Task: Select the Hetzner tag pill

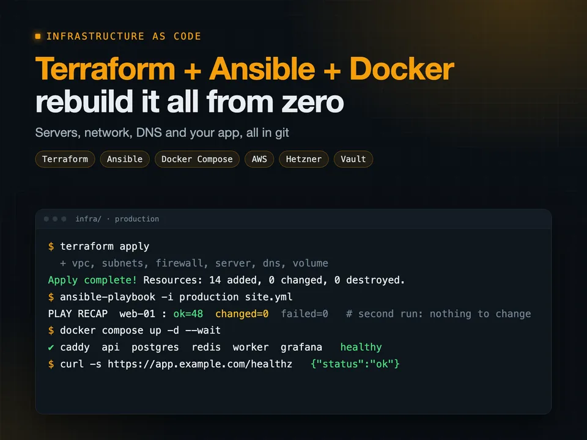Action: (x=304, y=159)
